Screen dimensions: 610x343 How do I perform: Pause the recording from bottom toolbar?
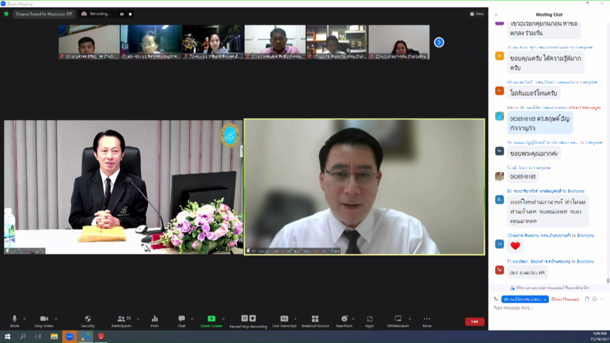(x=244, y=318)
